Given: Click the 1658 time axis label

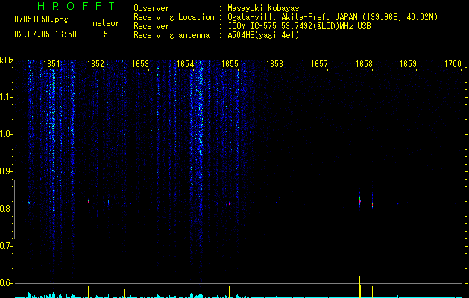Looking at the screenshot, I should coord(364,64).
